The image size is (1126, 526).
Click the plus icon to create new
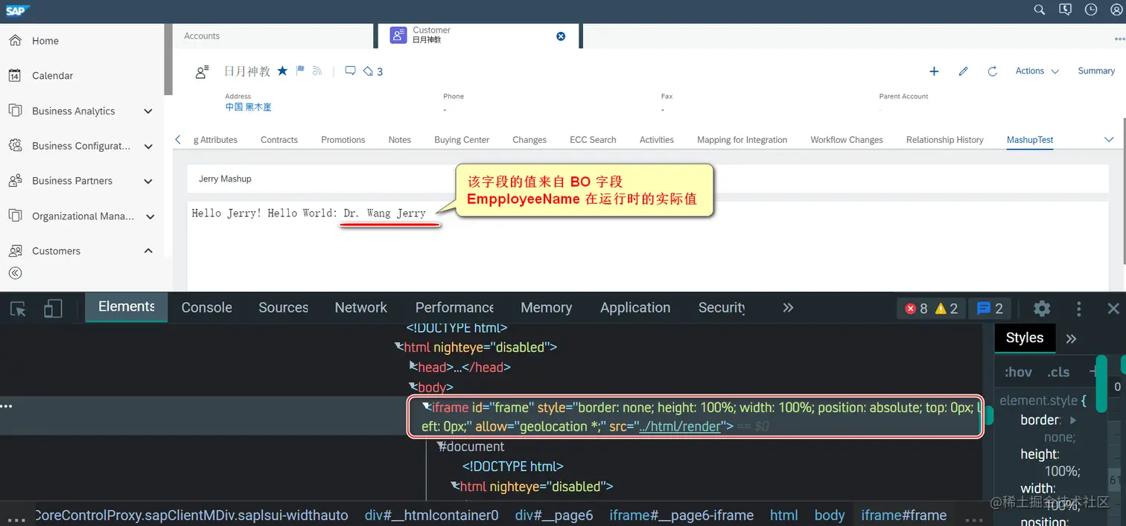pos(934,71)
